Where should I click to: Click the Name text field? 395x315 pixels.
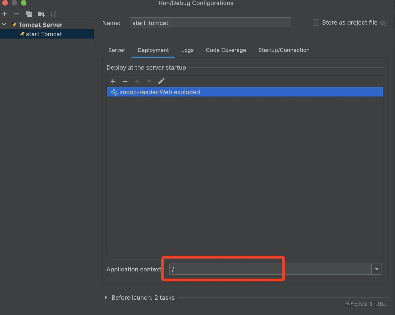(x=210, y=23)
